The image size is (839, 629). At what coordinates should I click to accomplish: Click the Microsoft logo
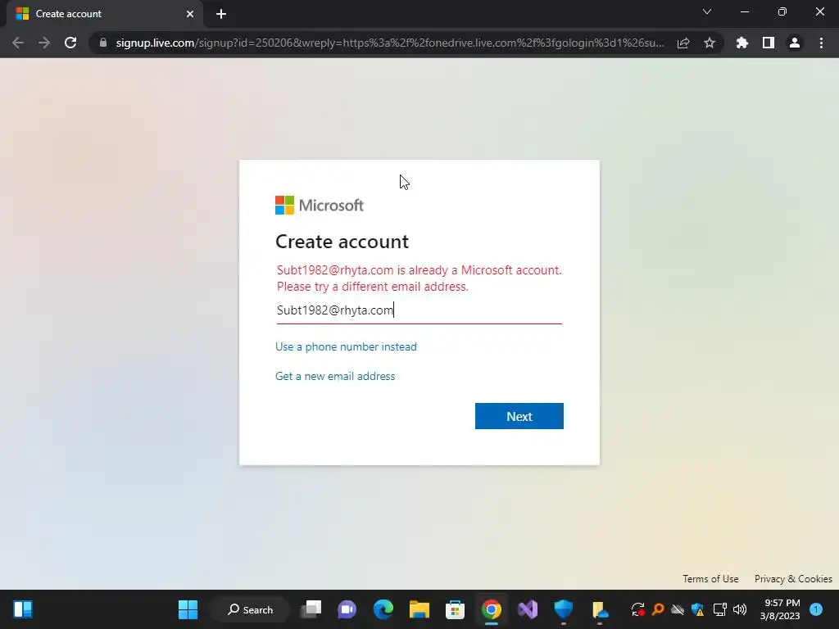click(320, 205)
